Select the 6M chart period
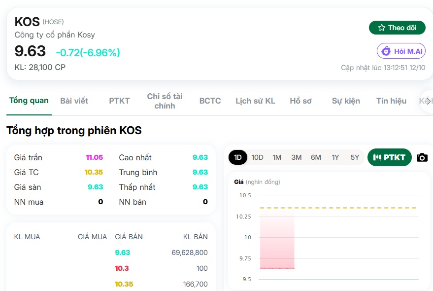 click(x=316, y=157)
